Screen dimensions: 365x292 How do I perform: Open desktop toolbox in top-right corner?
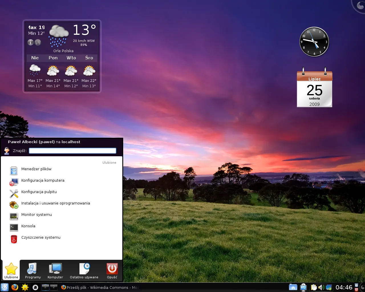[360, 5]
